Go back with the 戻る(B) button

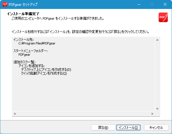click(x=103, y=128)
